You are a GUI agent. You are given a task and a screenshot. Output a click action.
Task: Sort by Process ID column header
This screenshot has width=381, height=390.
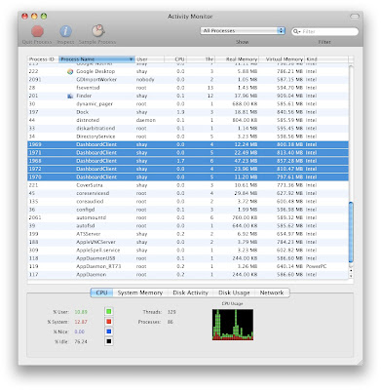(x=43, y=59)
